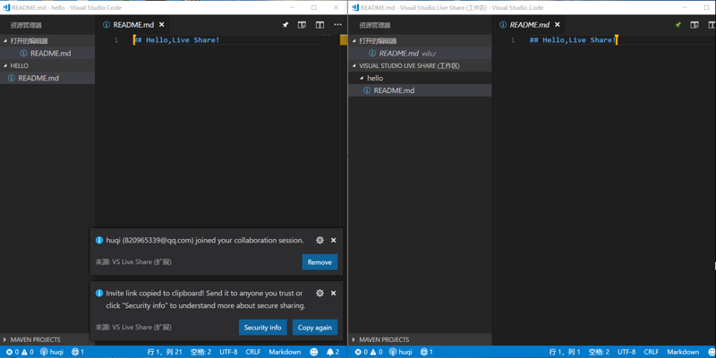Select README.md under open editors in left window
The image size is (716, 358).
coord(47,53)
